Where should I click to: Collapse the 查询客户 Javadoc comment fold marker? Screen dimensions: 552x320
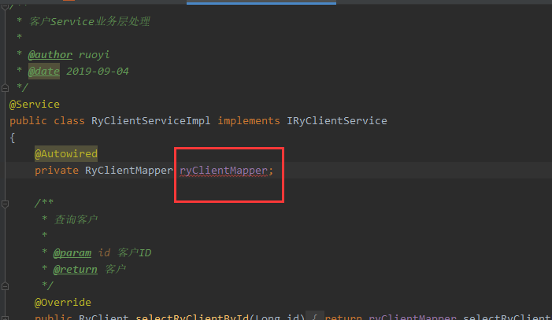[5, 204]
